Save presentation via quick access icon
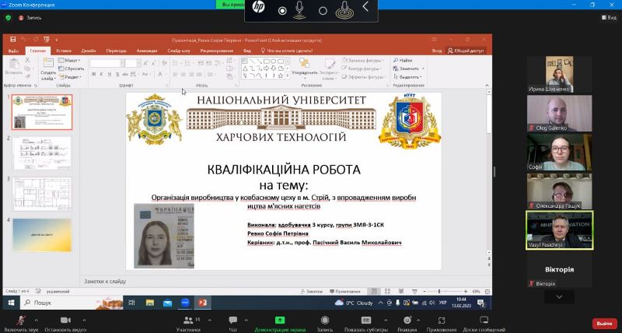This screenshot has height=333, width=622. [13, 40]
